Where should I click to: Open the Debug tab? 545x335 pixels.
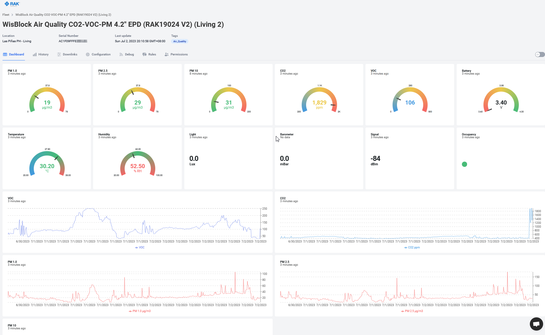(127, 54)
